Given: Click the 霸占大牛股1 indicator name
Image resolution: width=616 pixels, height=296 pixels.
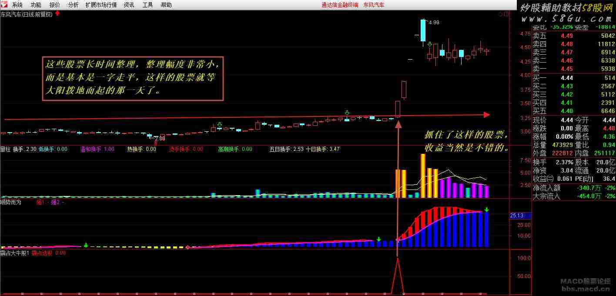Looking at the screenshot, I should pos(14,253).
